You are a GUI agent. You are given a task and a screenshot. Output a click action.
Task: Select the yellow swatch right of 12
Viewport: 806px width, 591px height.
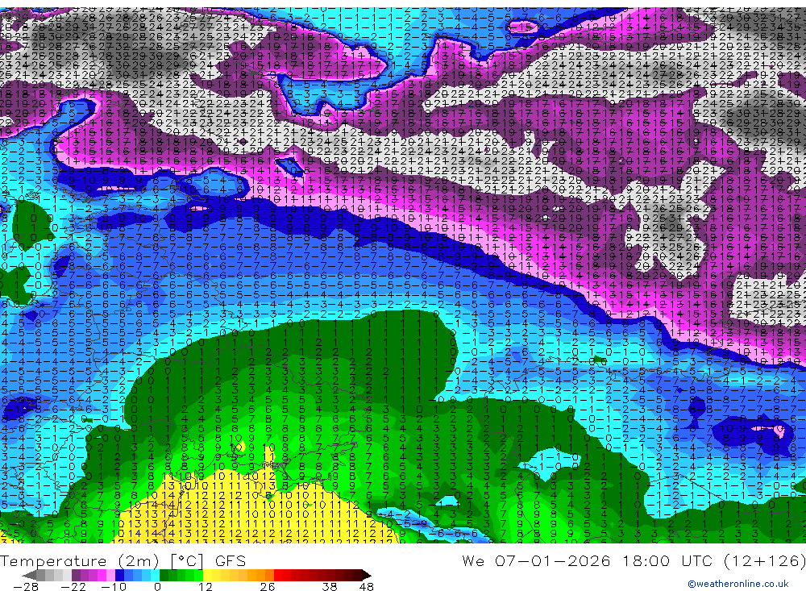(208, 576)
